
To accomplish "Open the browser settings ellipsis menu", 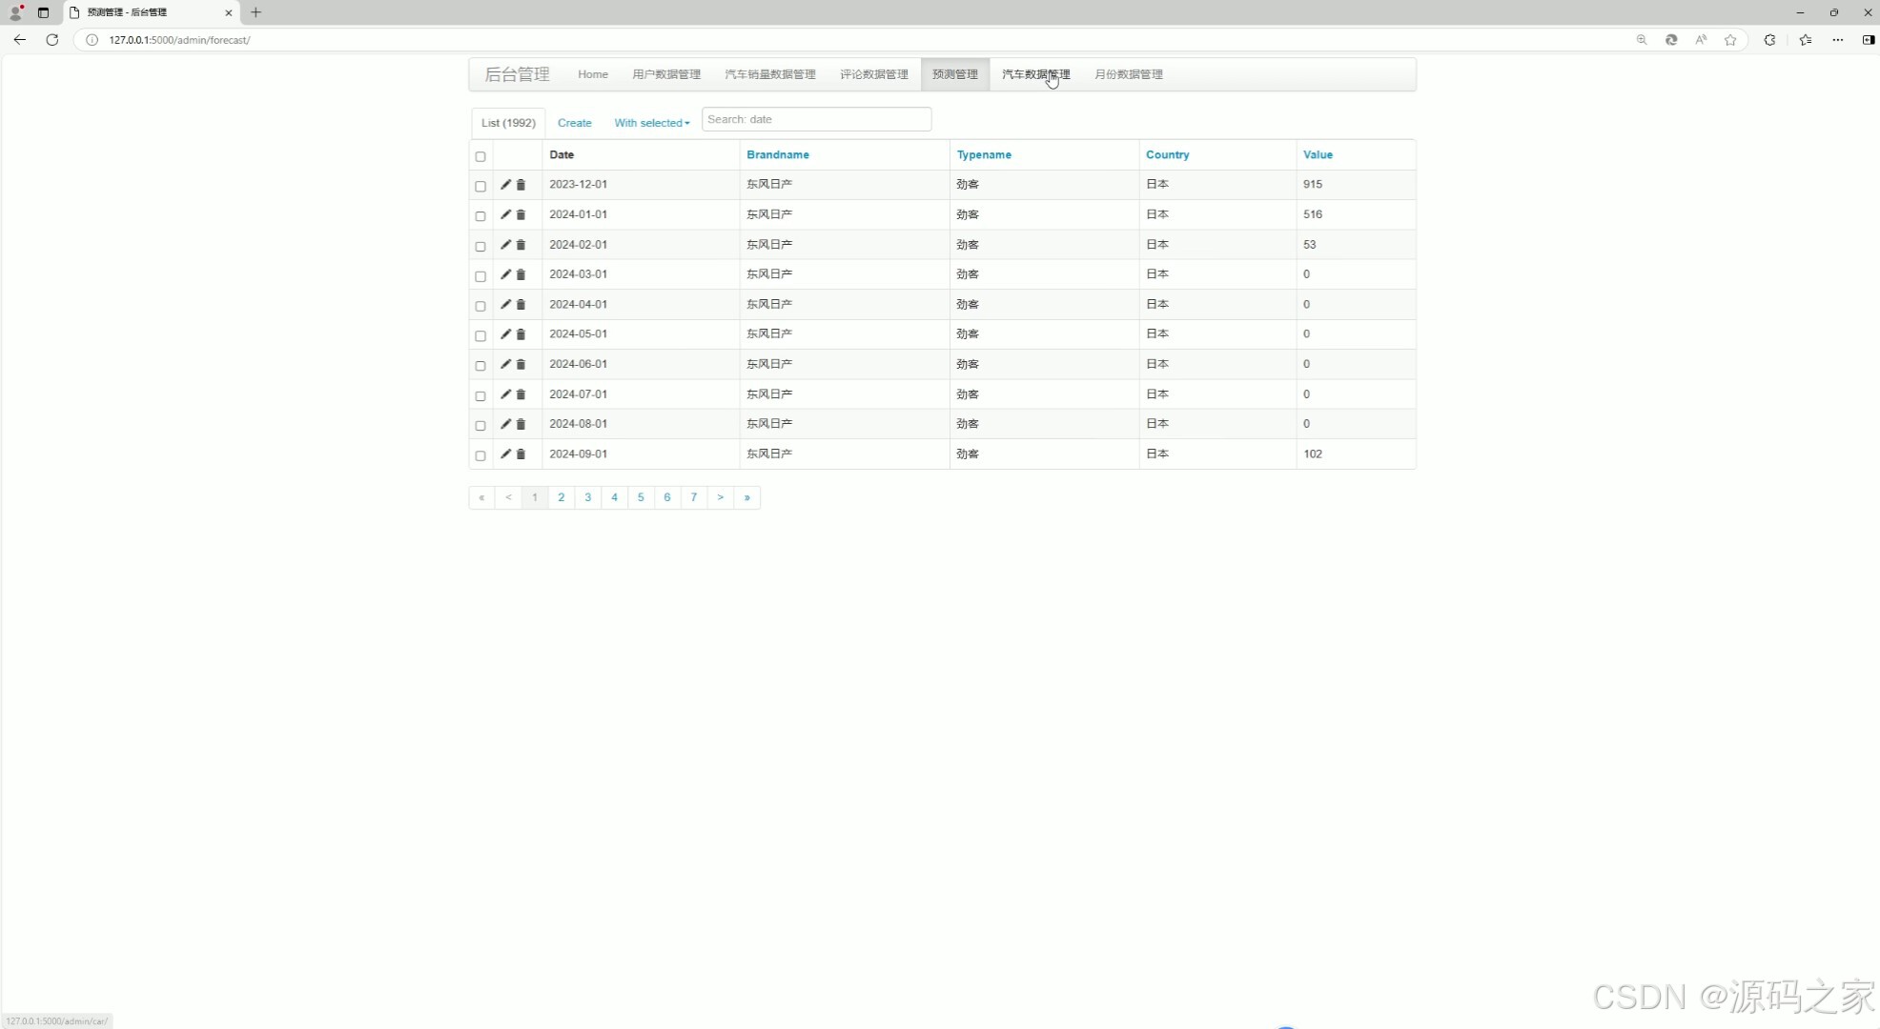I will tap(1837, 40).
